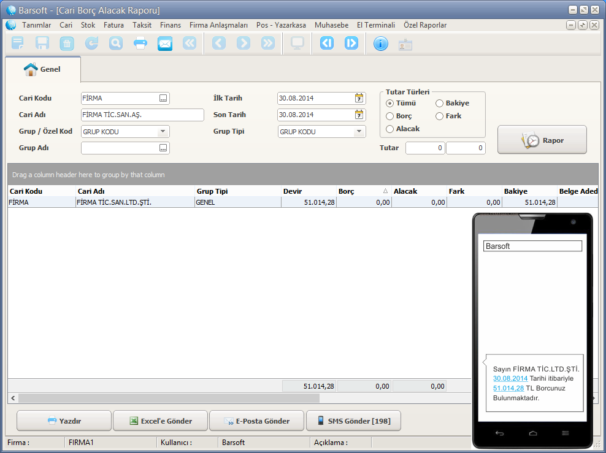Choose the Alacak radio option
606x453 pixels.
(390, 129)
